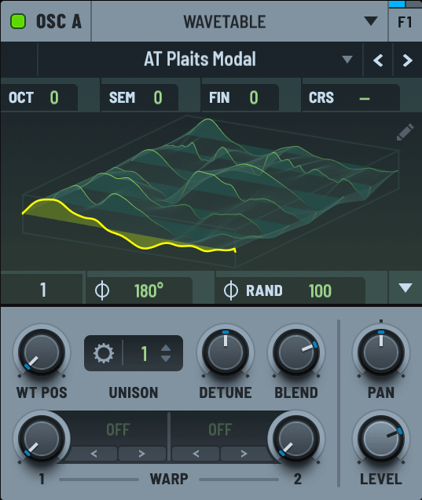422x500 pixels.
Task: Decrease unison voices with down arrow
Action: [166, 359]
